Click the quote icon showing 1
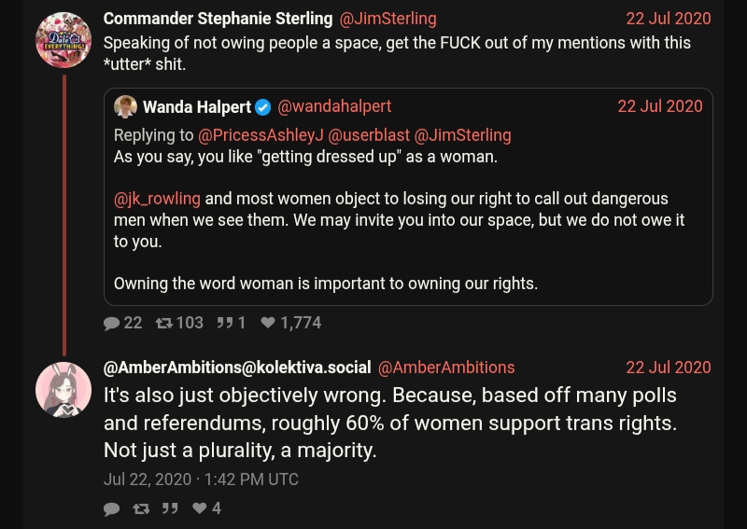 click(x=224, y=323)
